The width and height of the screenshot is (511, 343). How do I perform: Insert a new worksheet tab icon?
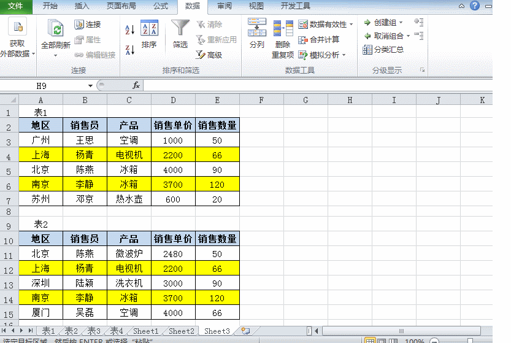pyautogui.click(x=245, y=331)
